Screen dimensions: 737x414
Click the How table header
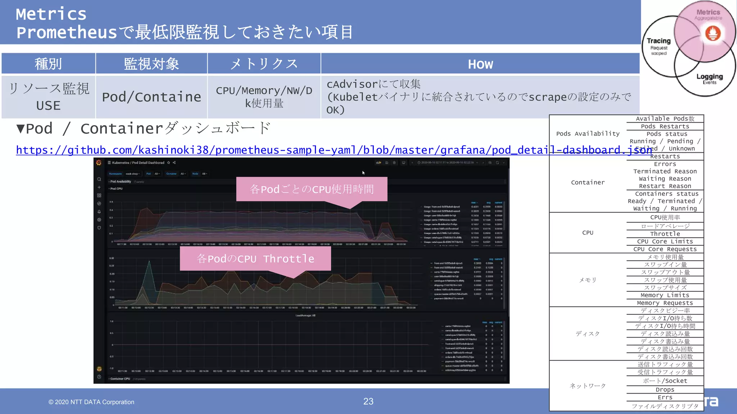tap(480, 64)
